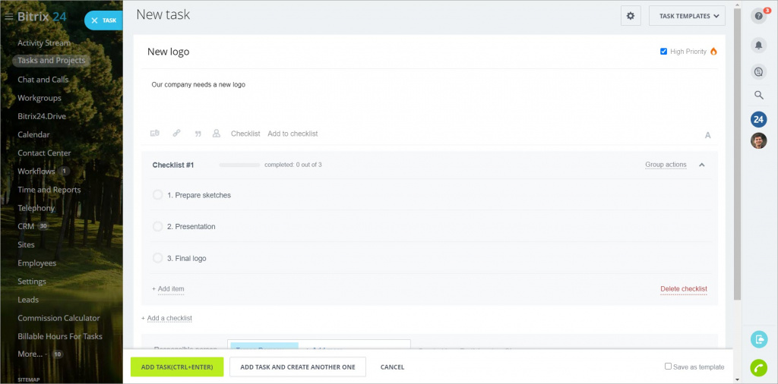This screenshot has width=778, height=384.
Task: Click the insert link icon
Action: click(176, 134)
